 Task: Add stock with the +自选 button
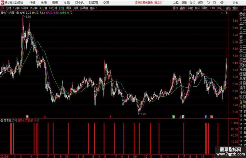(227, 8)
